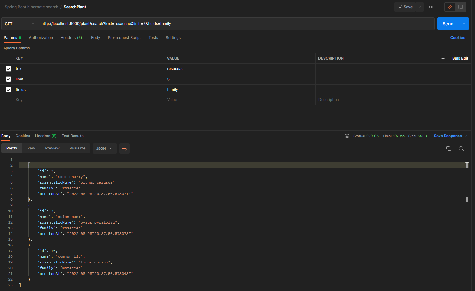Click the limit value 5 cell
475x291 pixels.
pyautogui.click(x=240, y=79)
